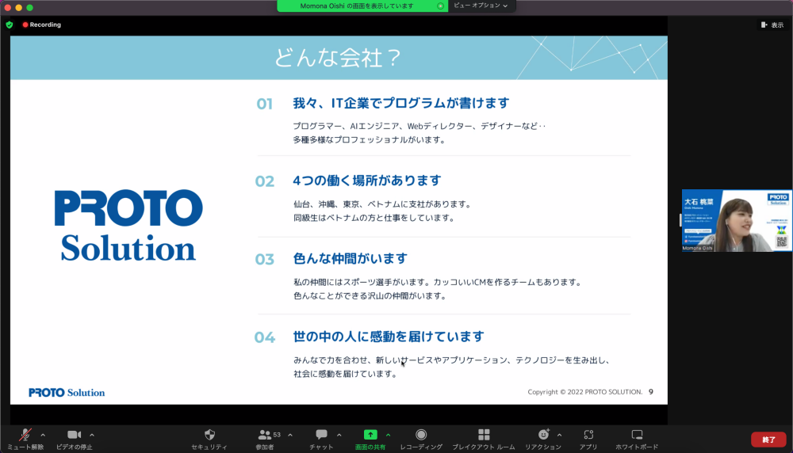Screen dimensions: 793x453
Task: Open the Participants (参加者) panel
Action: coord(266,435)
